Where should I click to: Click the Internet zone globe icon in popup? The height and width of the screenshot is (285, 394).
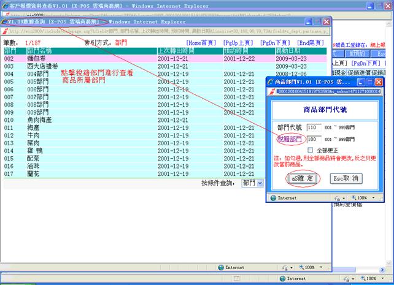[x=274, y=198]
